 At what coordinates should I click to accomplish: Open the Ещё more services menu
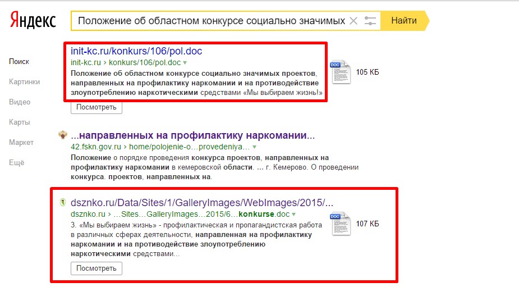point(16,163)
